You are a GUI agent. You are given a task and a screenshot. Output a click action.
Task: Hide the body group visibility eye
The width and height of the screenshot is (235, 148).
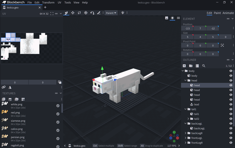(x=231, y=71)
